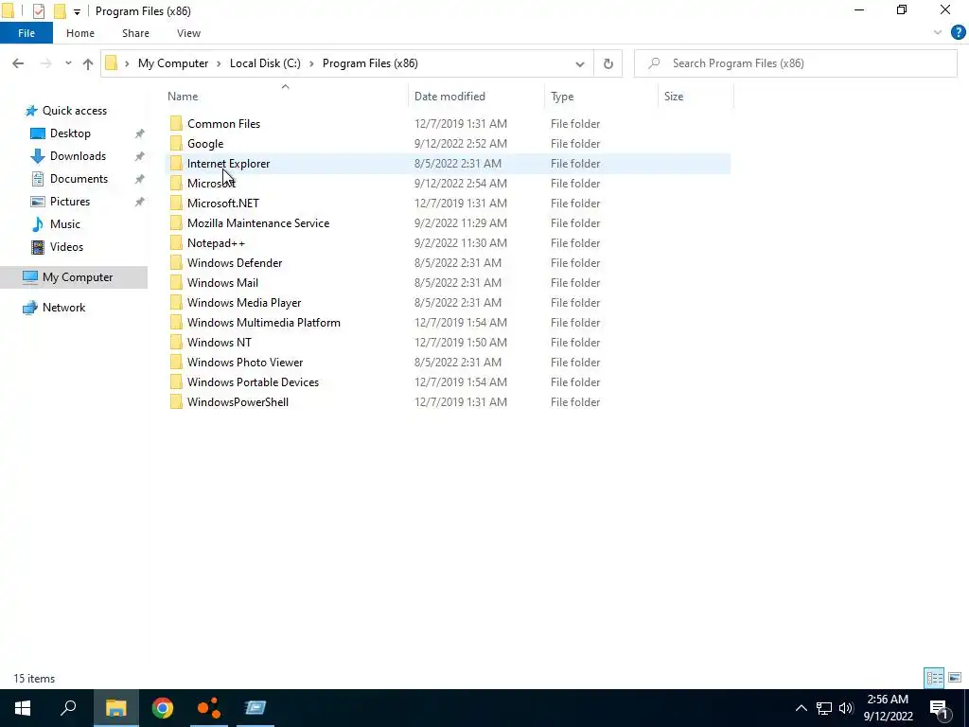Expand the address bar history dropdown
The width and height of the screenshot is (969, 727).
pos(580,63)
